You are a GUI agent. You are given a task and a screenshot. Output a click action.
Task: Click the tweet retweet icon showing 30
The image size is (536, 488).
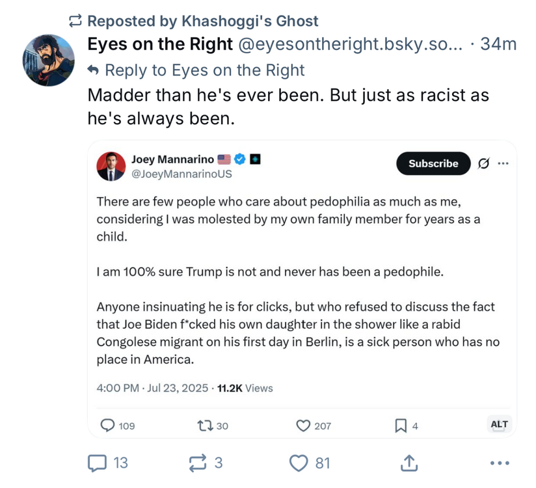(204, 426)
